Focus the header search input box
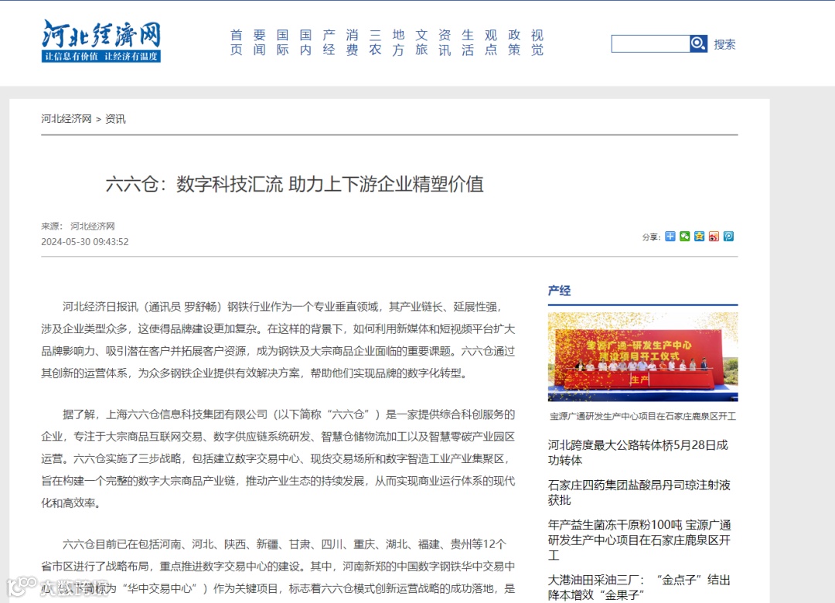Viewport: 835px width, 603px height. click(x=650, y=44)
